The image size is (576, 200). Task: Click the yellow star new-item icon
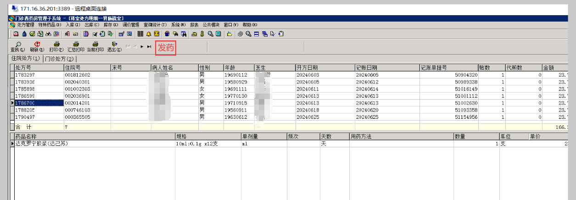(x=75, y=34)
